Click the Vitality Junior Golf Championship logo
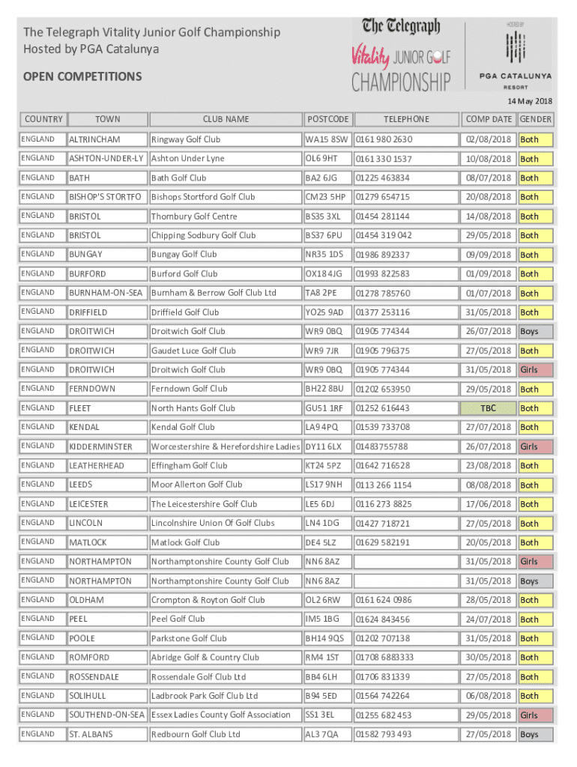Image resolution: width=577 pixels, height=767 pixels. 401,67
